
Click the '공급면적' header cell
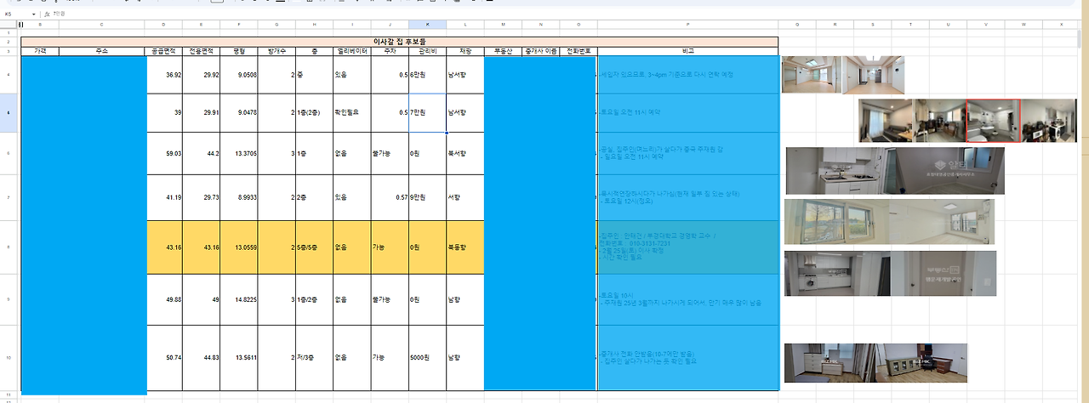coord(163,51)
